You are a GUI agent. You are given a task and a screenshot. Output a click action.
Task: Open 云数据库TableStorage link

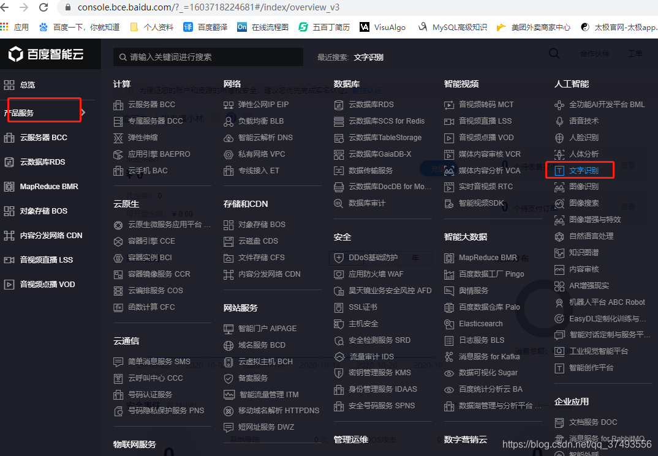pyautogui.click(x=385, y=138)
